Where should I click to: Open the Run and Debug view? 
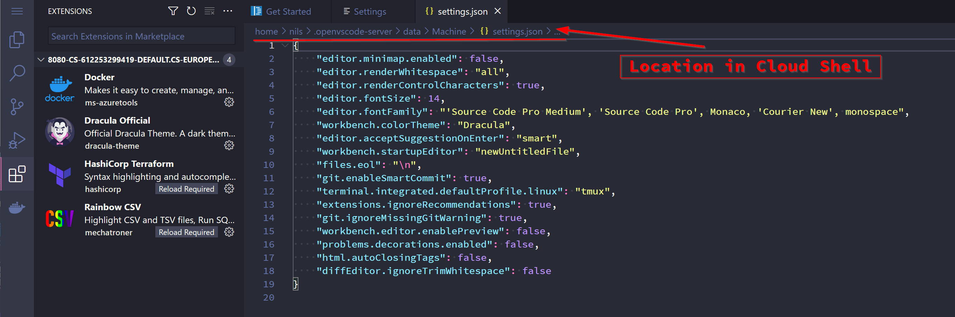click(x=17, y=140)
